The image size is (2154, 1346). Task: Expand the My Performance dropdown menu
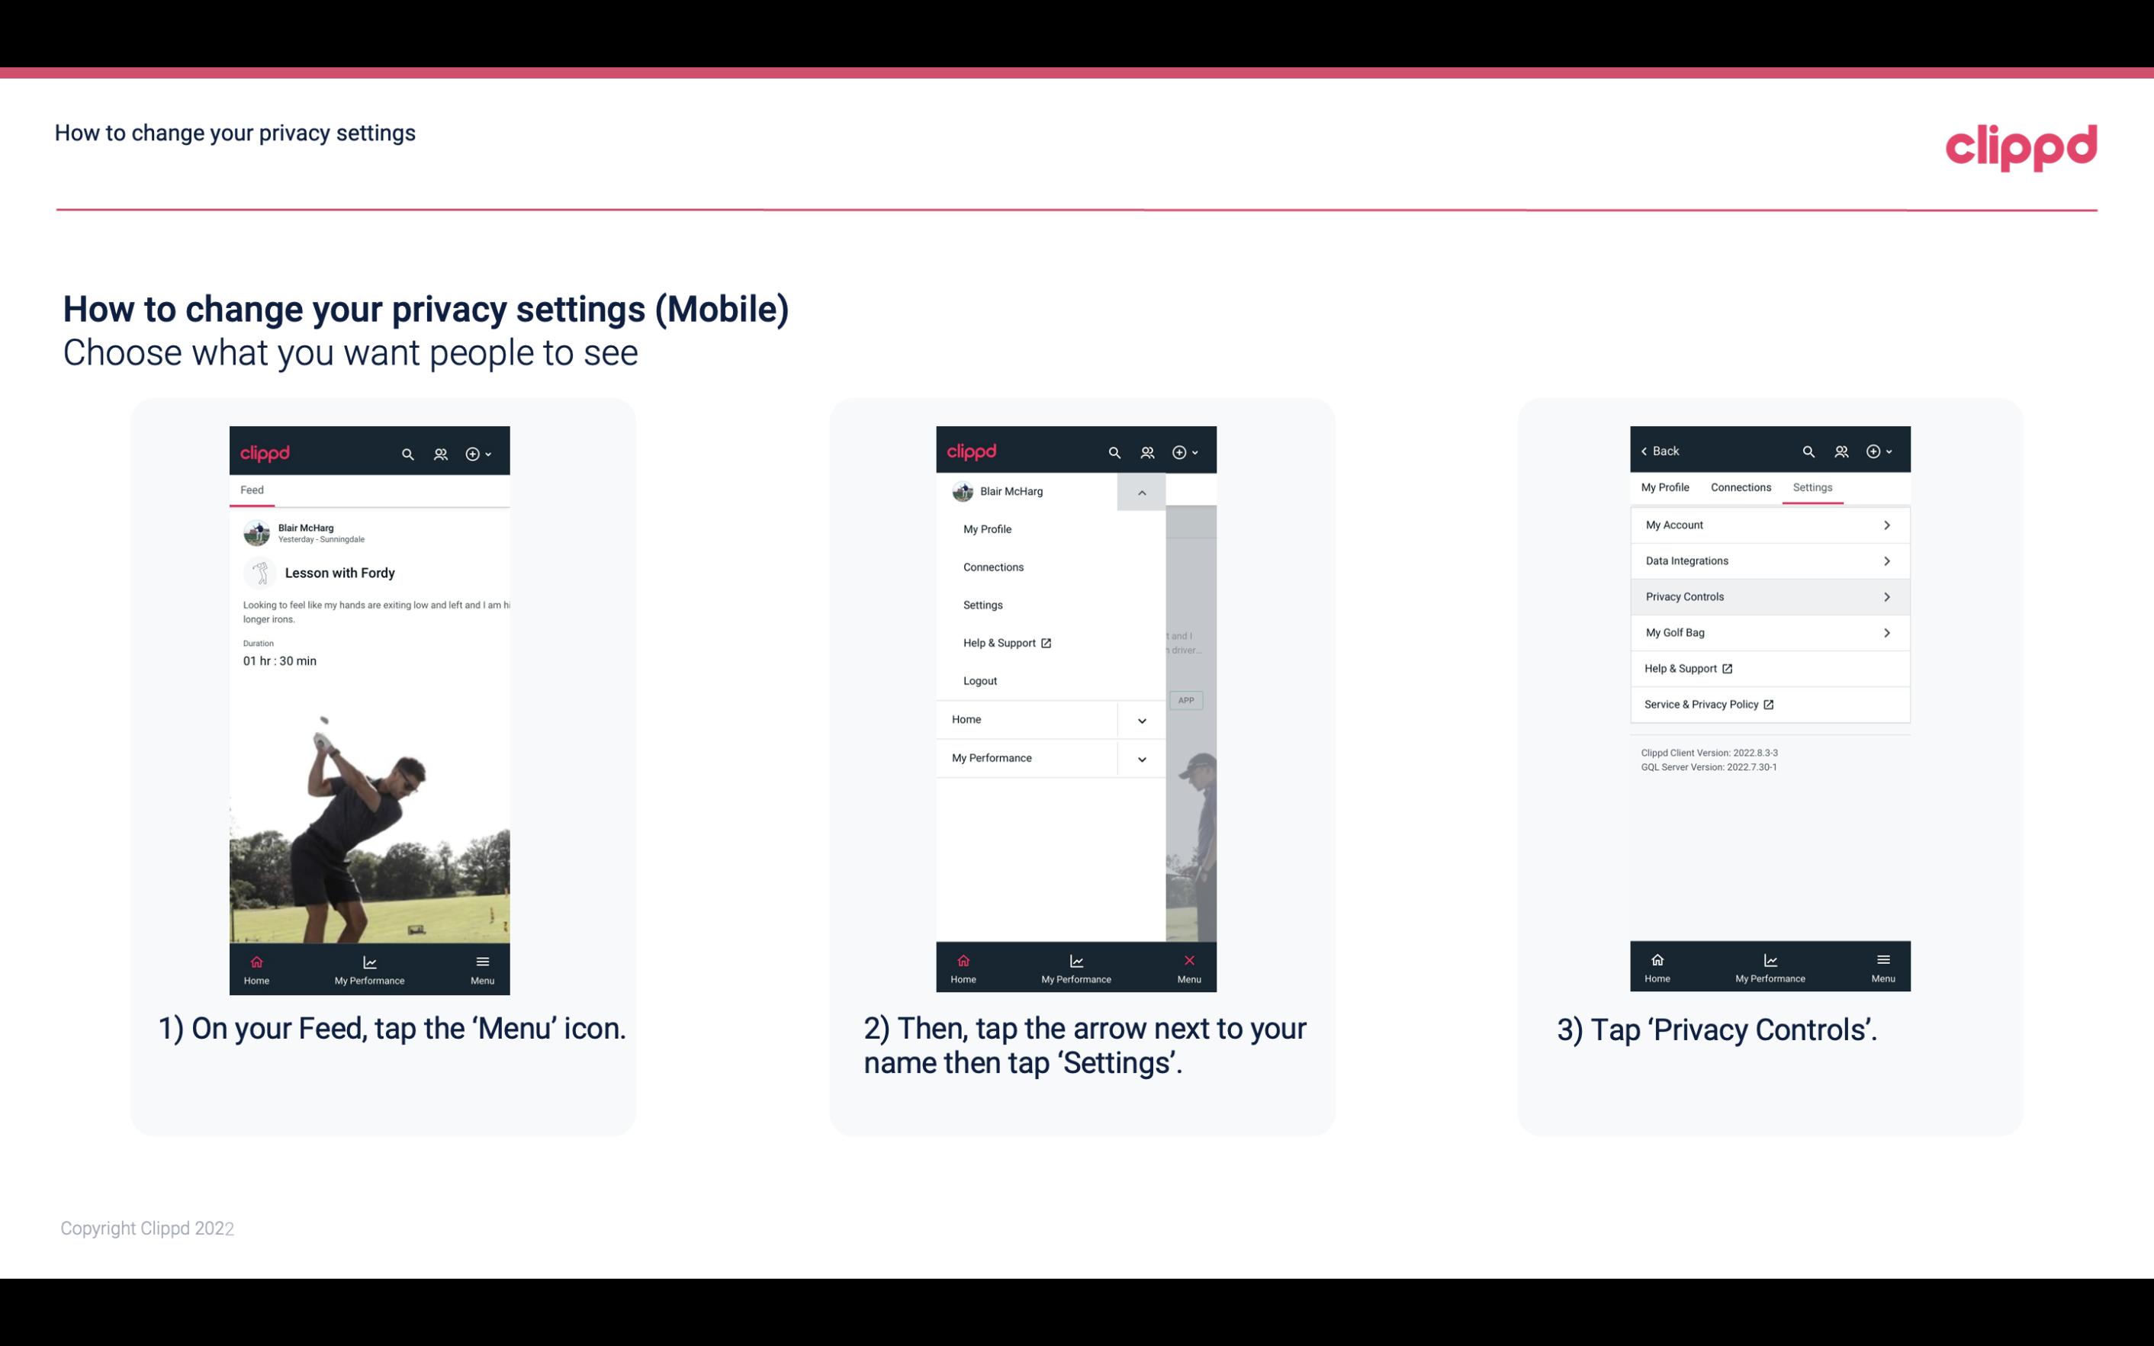tap(1141, 758)
